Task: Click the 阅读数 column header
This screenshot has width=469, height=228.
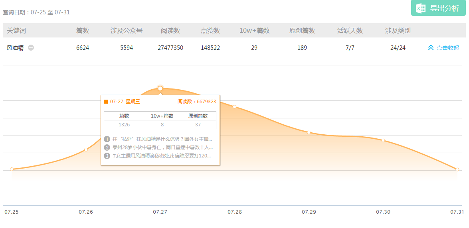Action: (x=170, y=31)
